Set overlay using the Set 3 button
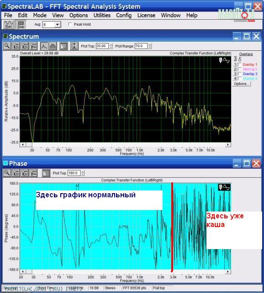This screenshot has width=264, height=293. tap(235, 74)
